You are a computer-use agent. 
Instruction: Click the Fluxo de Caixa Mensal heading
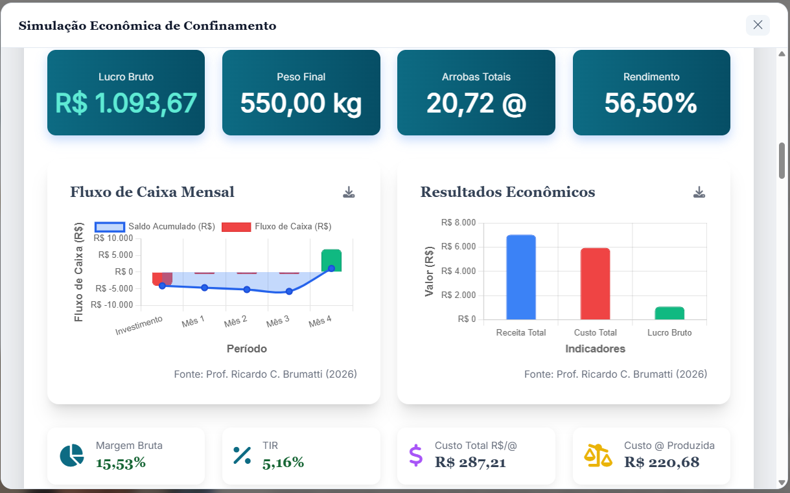pos(152,192)
